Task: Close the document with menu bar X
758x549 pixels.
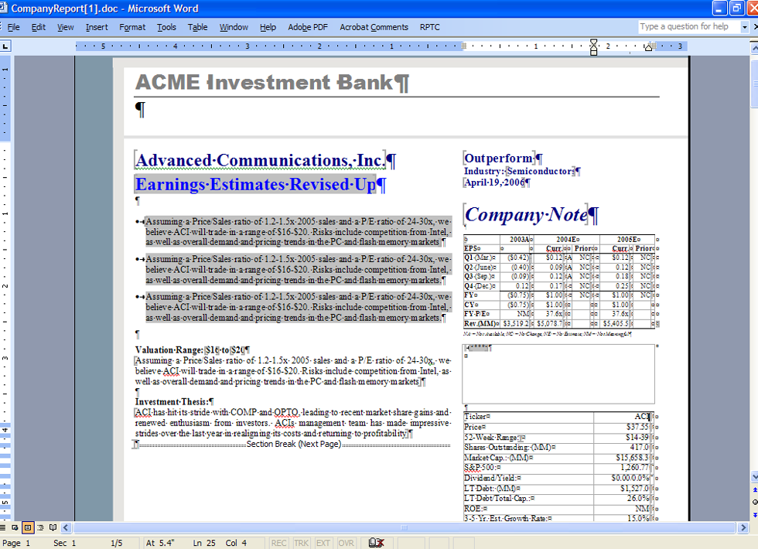Action: tap(754, 27)
